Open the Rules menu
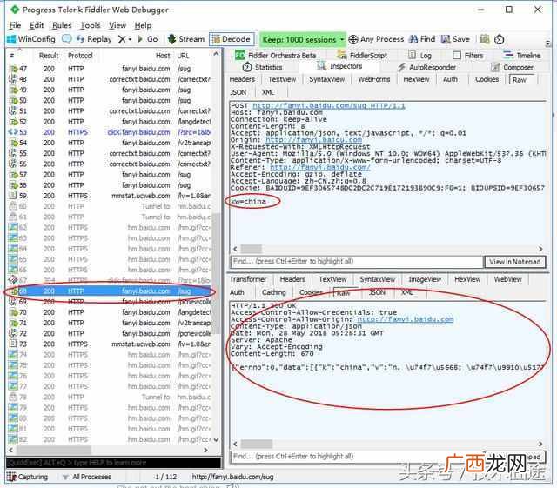The width and height of the screenshot is (557, 488). click(x=62, y=25)
